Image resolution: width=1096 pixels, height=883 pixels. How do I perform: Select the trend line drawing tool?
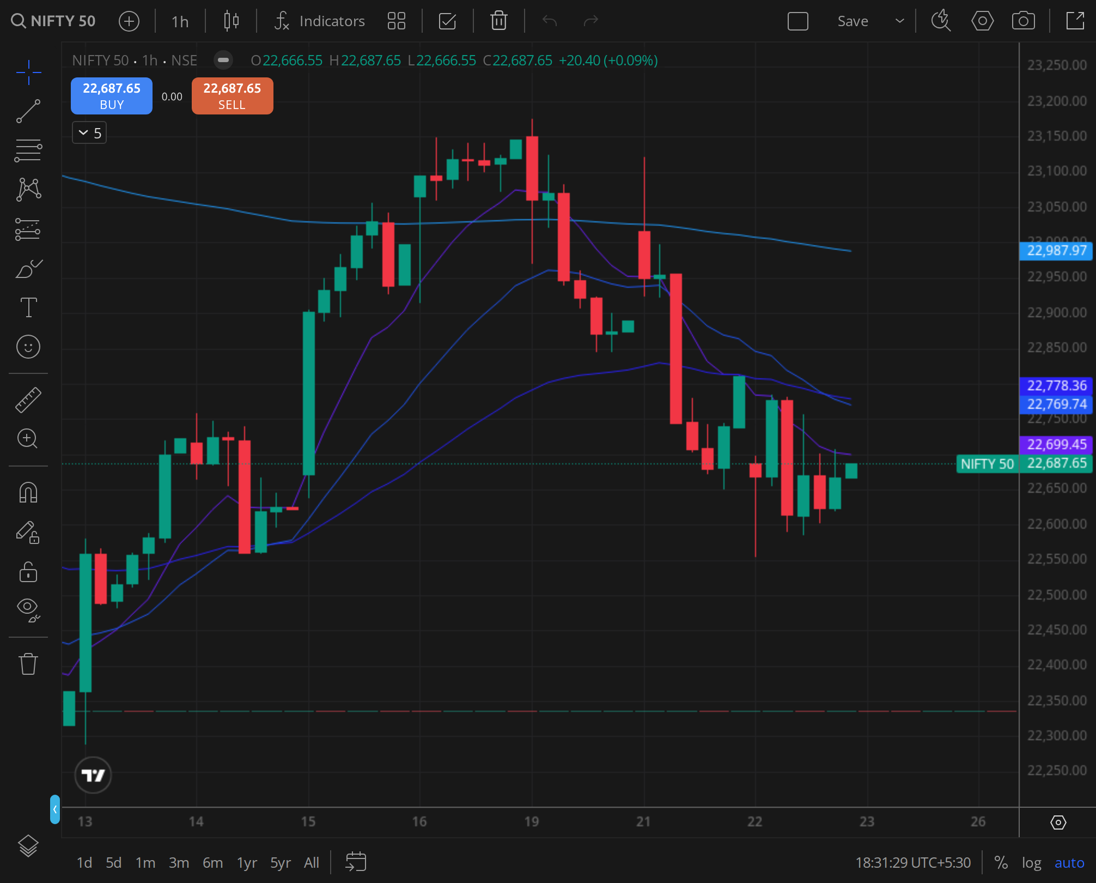(28, 111)
